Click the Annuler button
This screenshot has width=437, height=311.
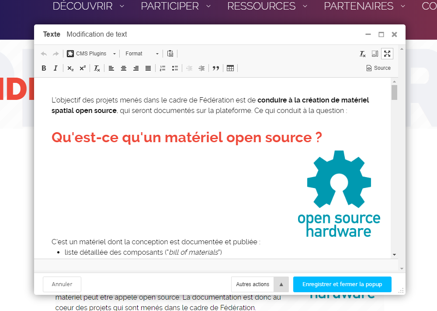click(x=62, y=284)
